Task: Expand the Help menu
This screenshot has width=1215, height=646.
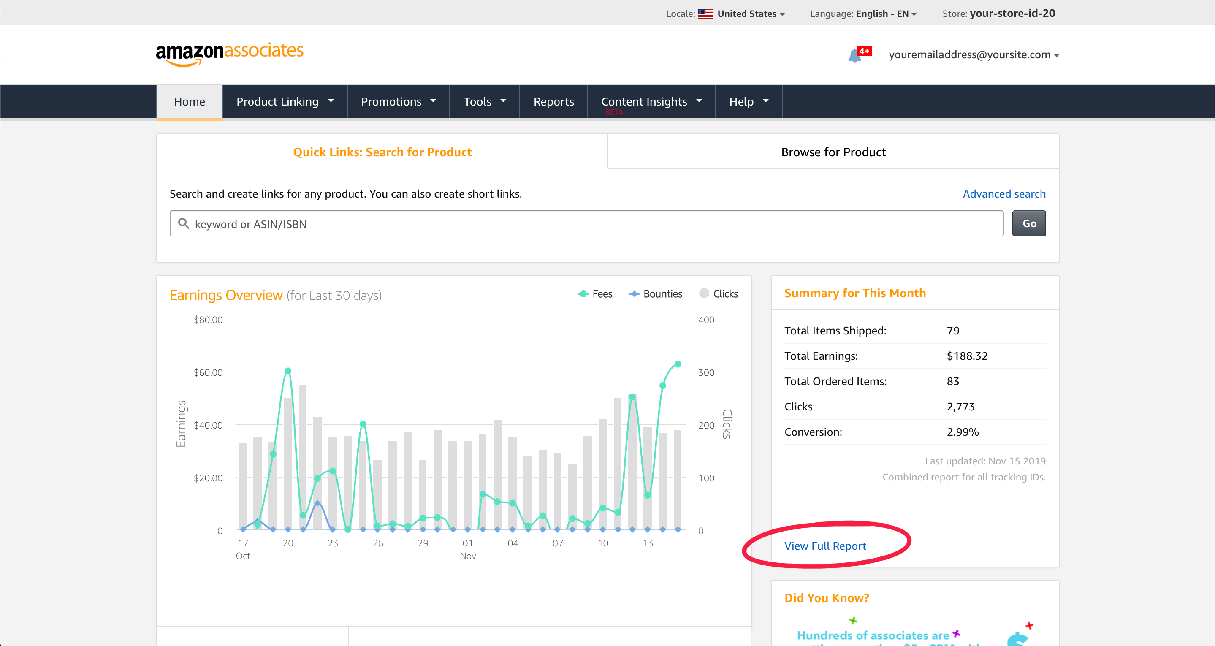Action: coord(749,101)
